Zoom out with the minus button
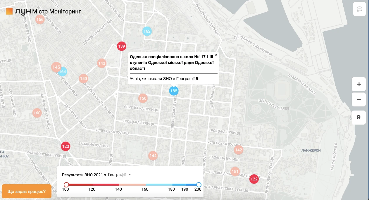 tap(359, 100)
